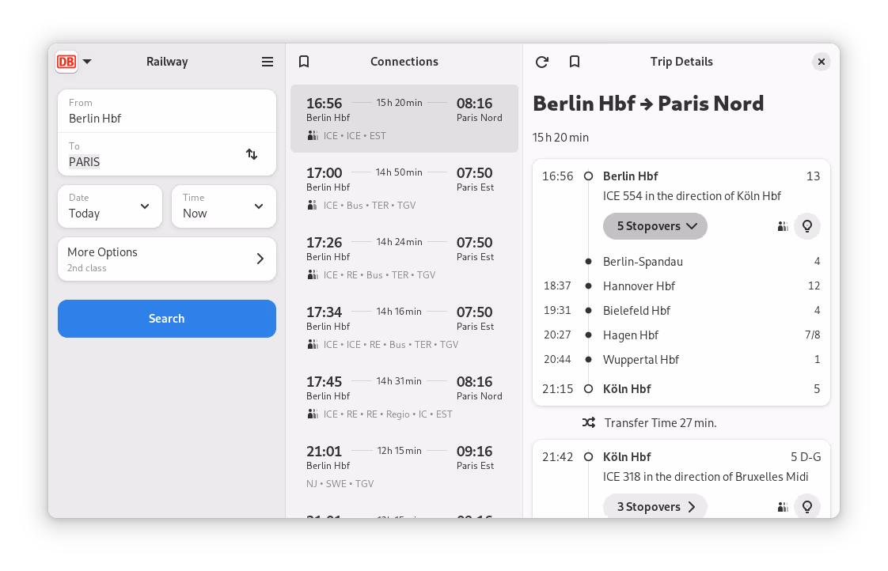Open the Date dropdown showing Today

pos(110,206)
